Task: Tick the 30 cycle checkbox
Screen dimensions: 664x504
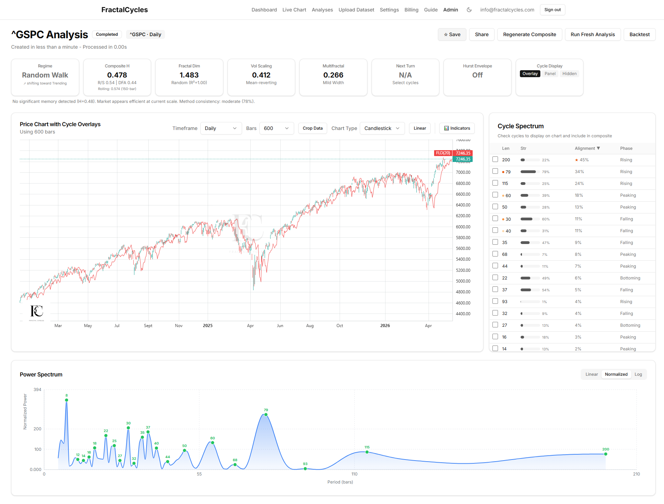Action: point(495,219)
